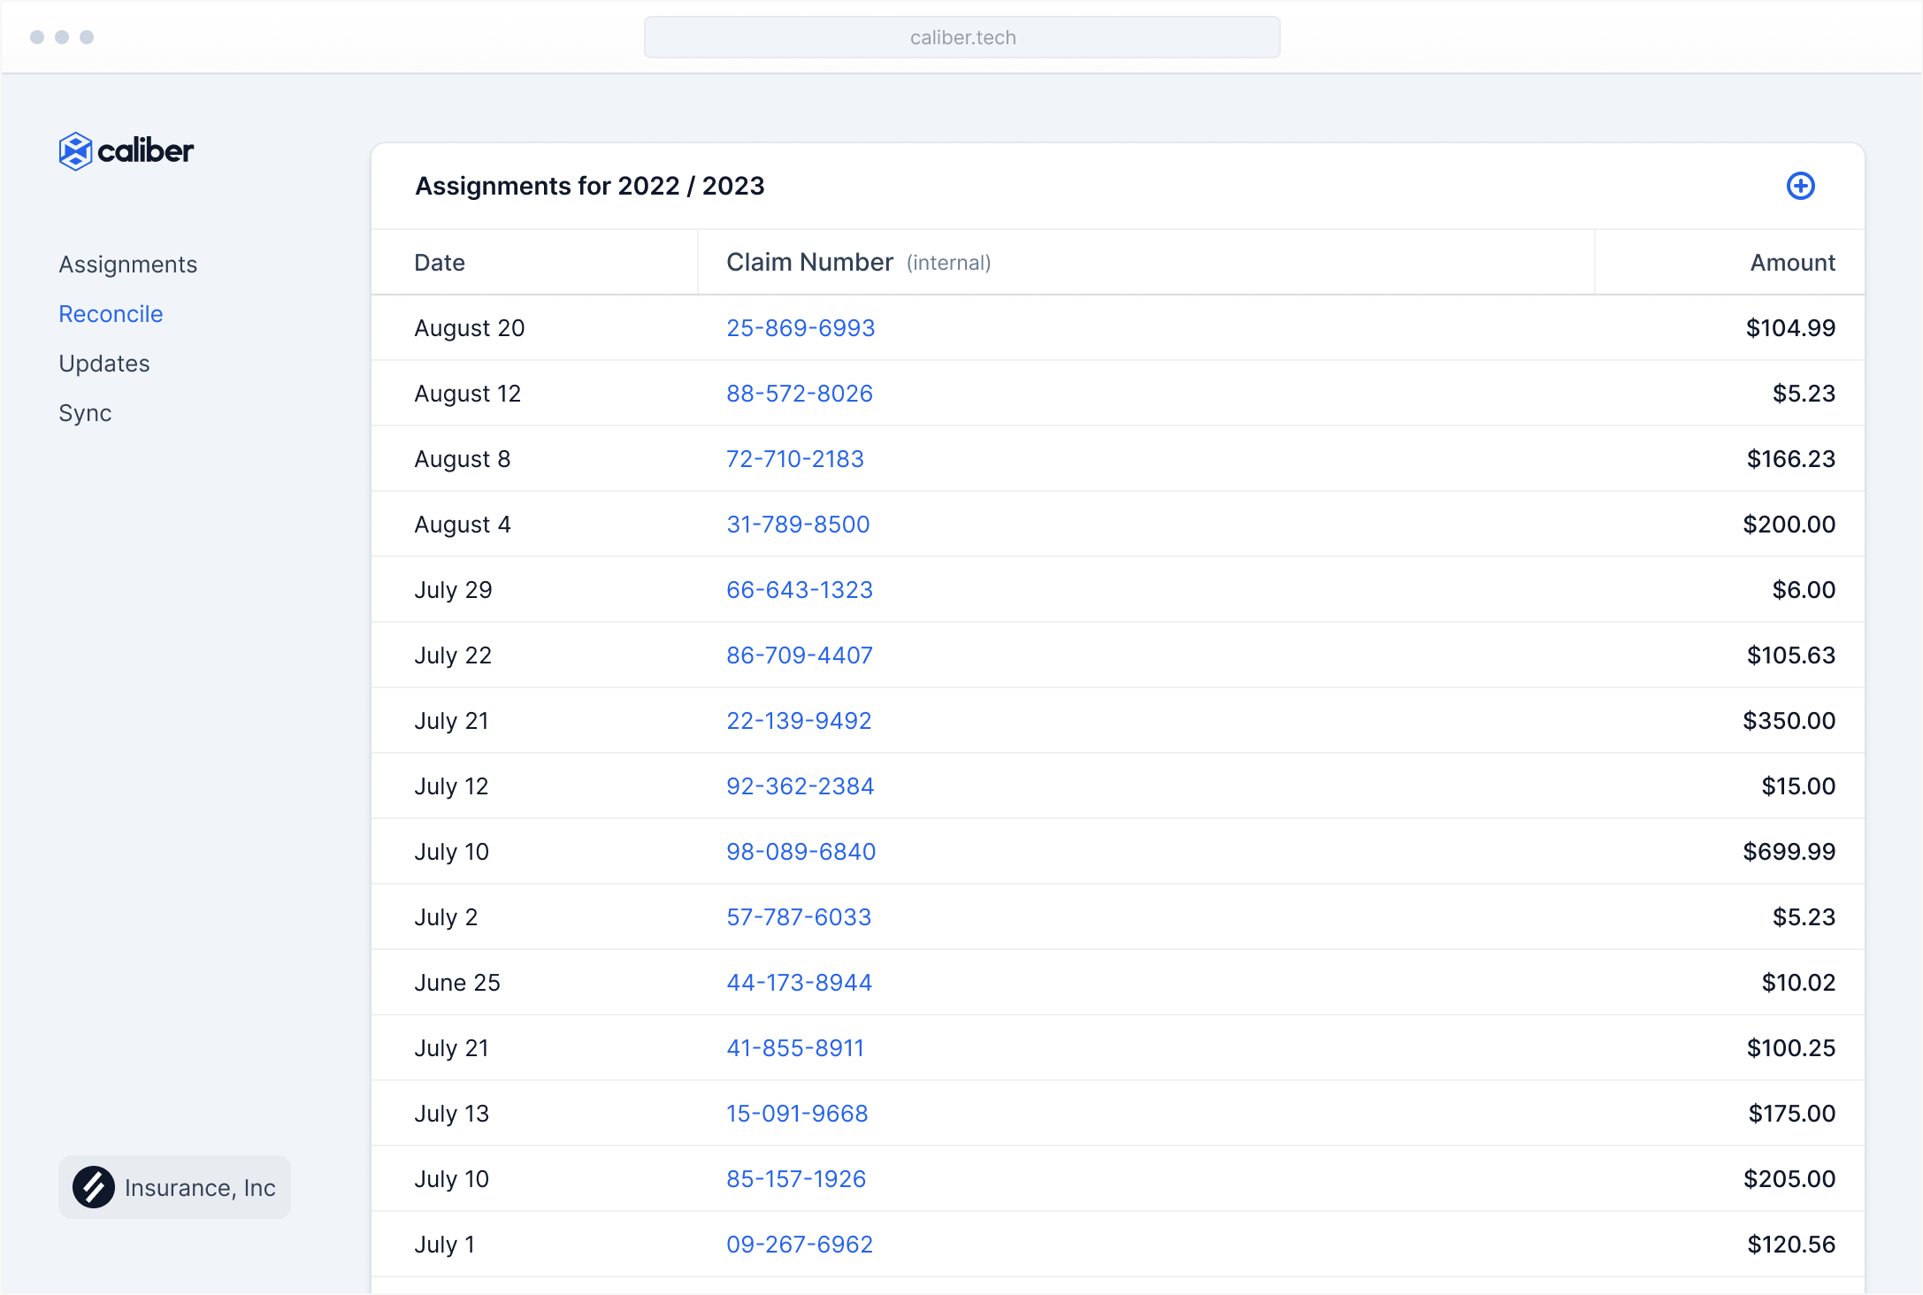This screenshot has height=1295, width=1923.
Task: Click the Amount column header
Action: [x=1792, y=263]
